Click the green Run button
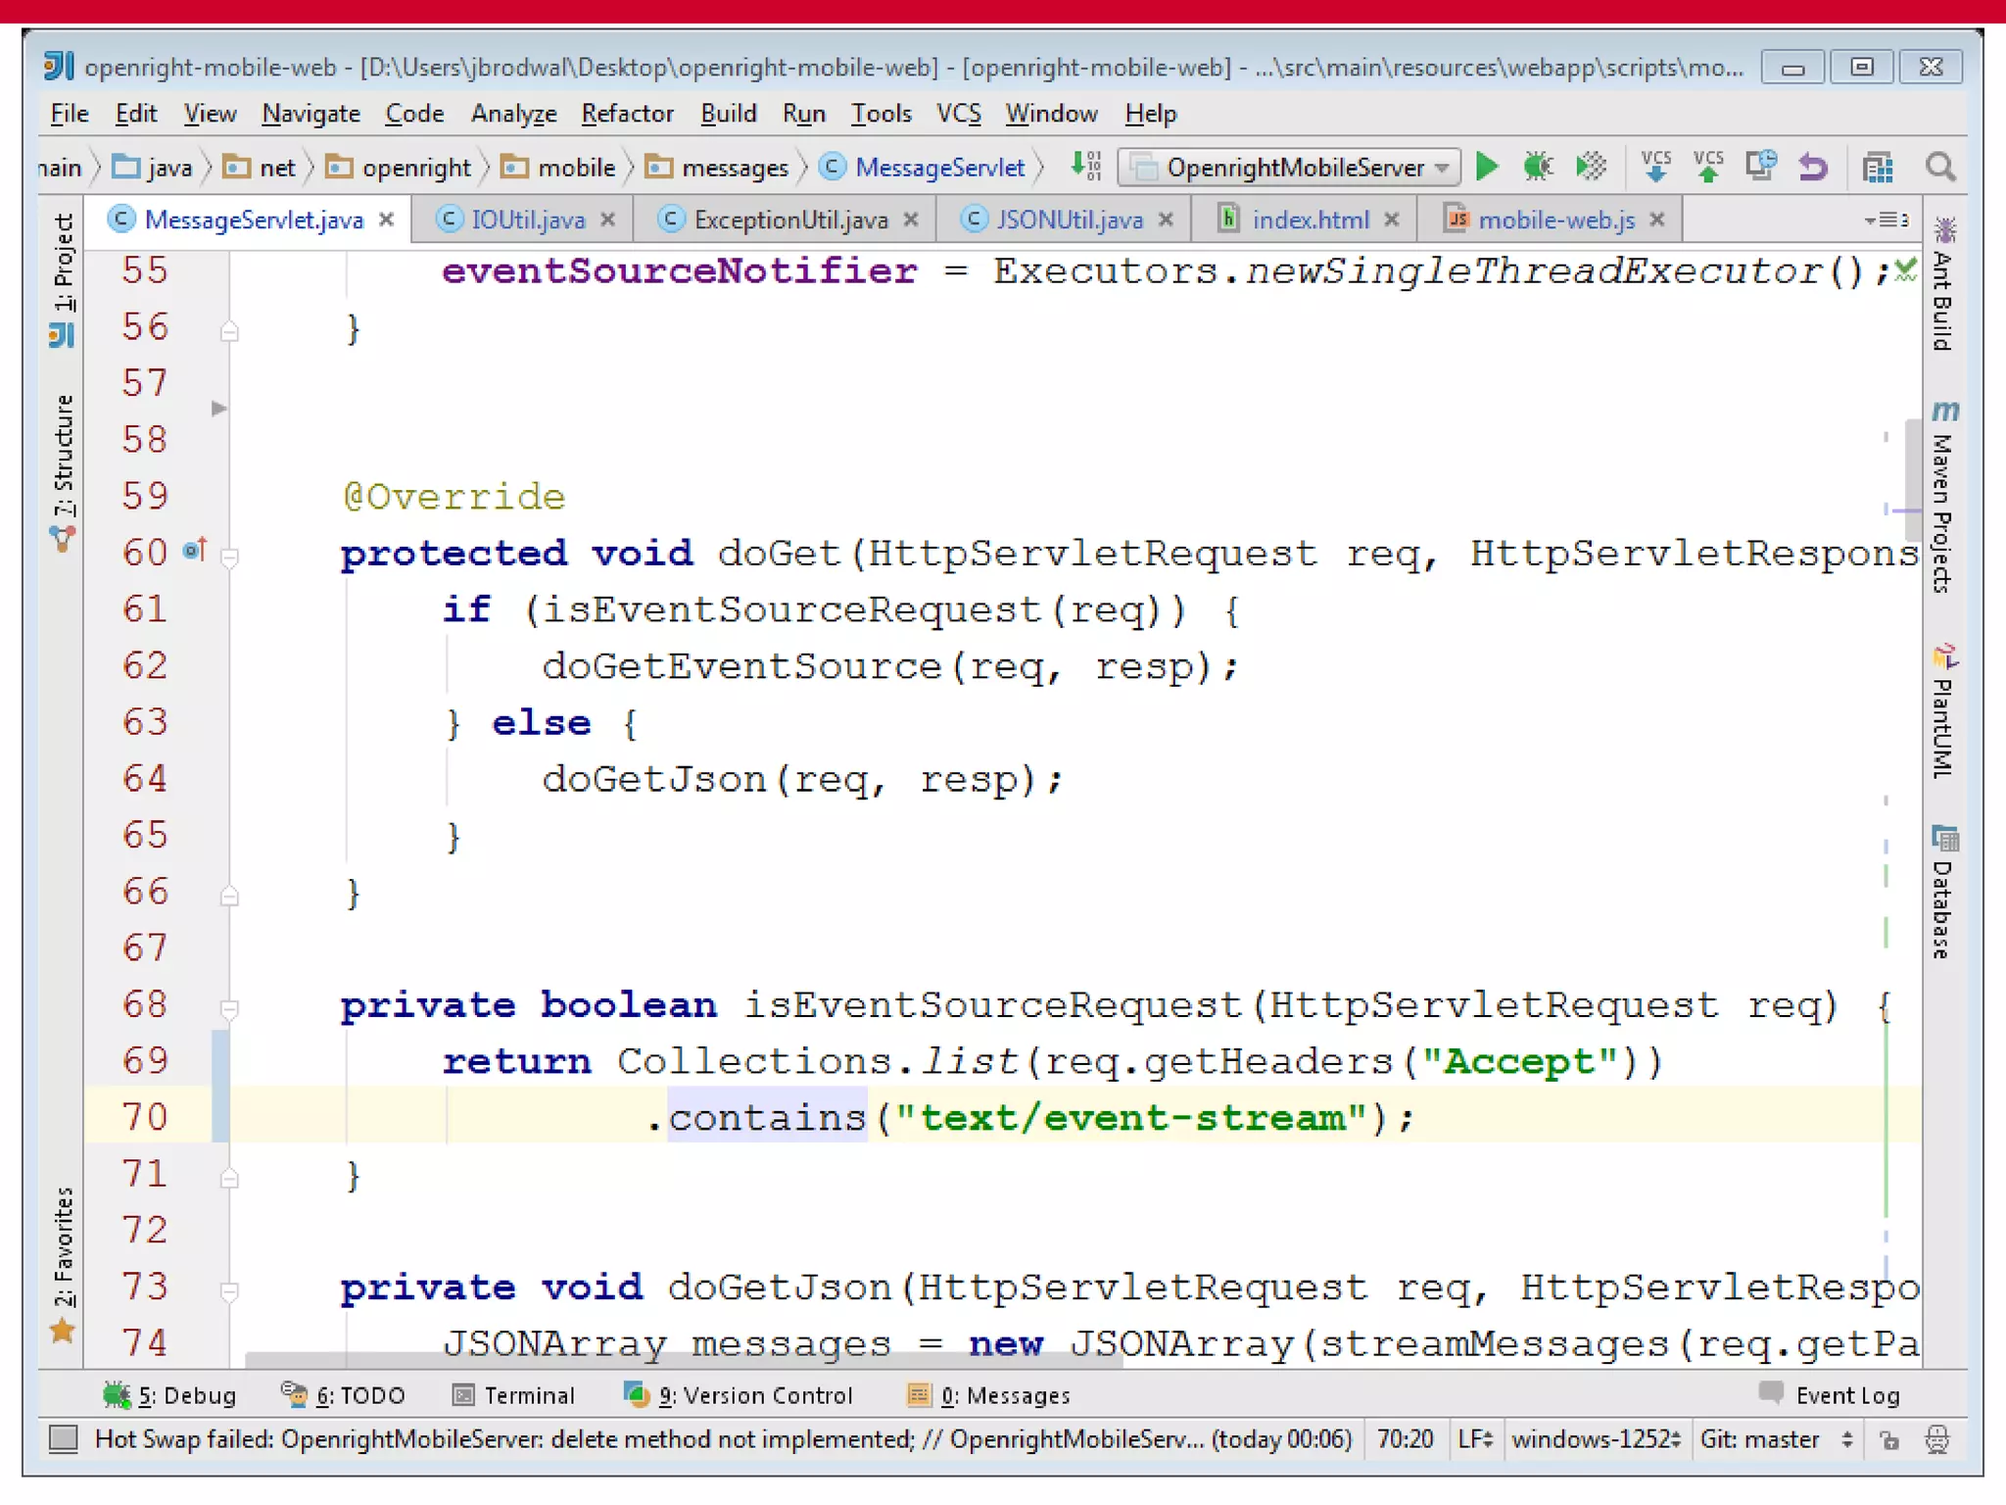This screenshot has height=1505, width=2006. tap(1486, 168)
